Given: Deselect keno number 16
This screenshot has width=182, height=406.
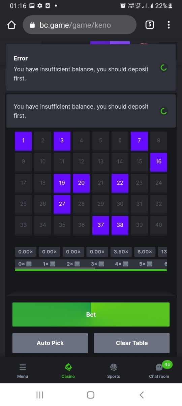Looking at the screenshot, I should pyautogui.click(x=158, y=162).
